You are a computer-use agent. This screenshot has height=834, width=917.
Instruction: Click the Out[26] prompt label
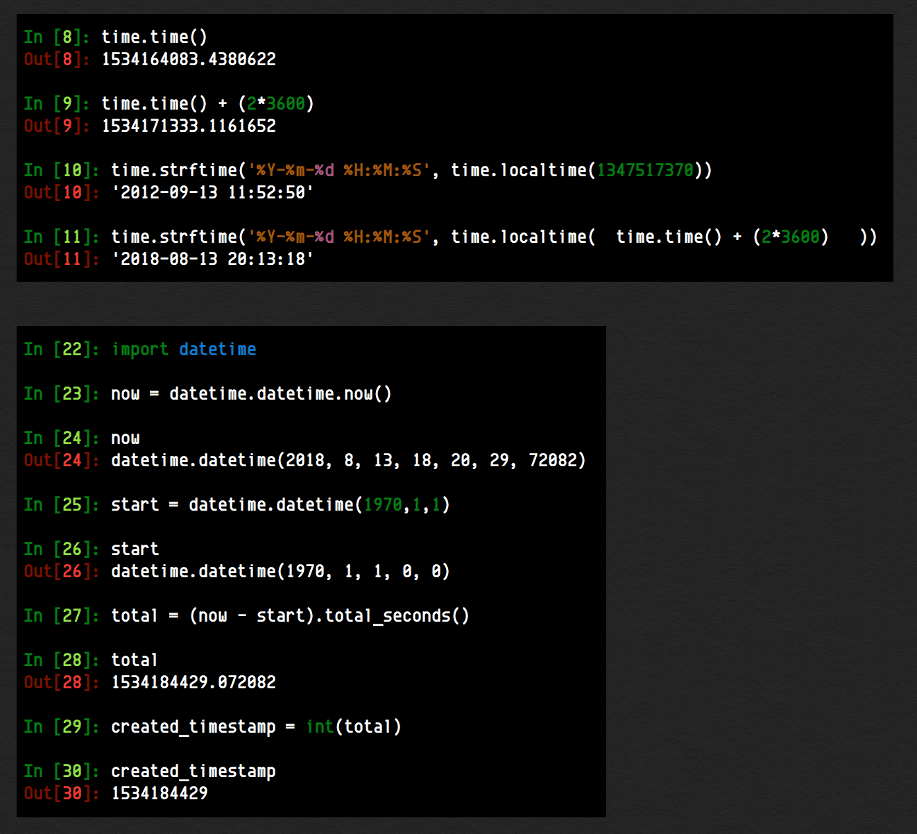(62, 571)
